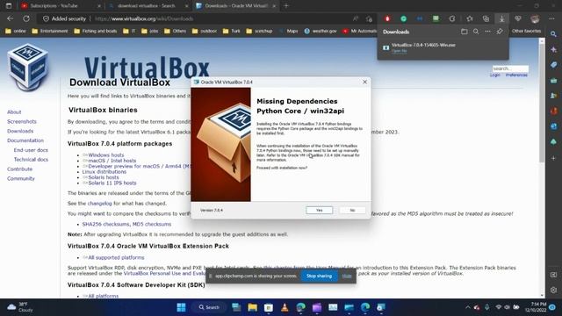
Task: Open the IT bookmarks folder
Action: click(129, 32)
